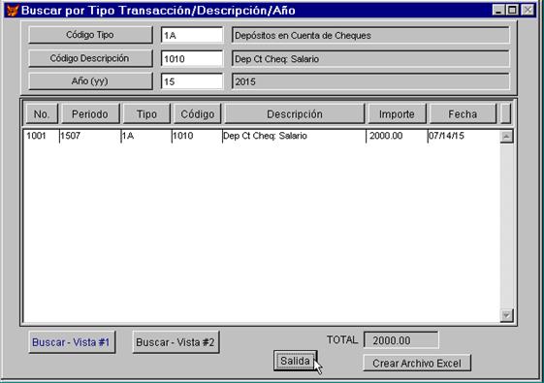
Task: Select the 2000.00 amount cell in list
Action: point(386,136)
